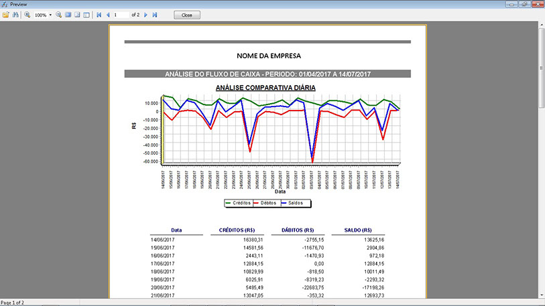Viewport: 545px width, 306px height.
Task: Jump to the first page
Action: 99,14
